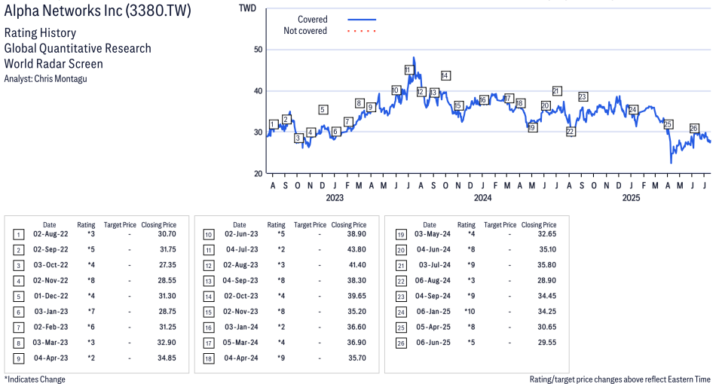Image resolution: width=719 pixels, height=384 pixels.
Task: Click the 2024 year label under the chart
Action: pos(483,198)
